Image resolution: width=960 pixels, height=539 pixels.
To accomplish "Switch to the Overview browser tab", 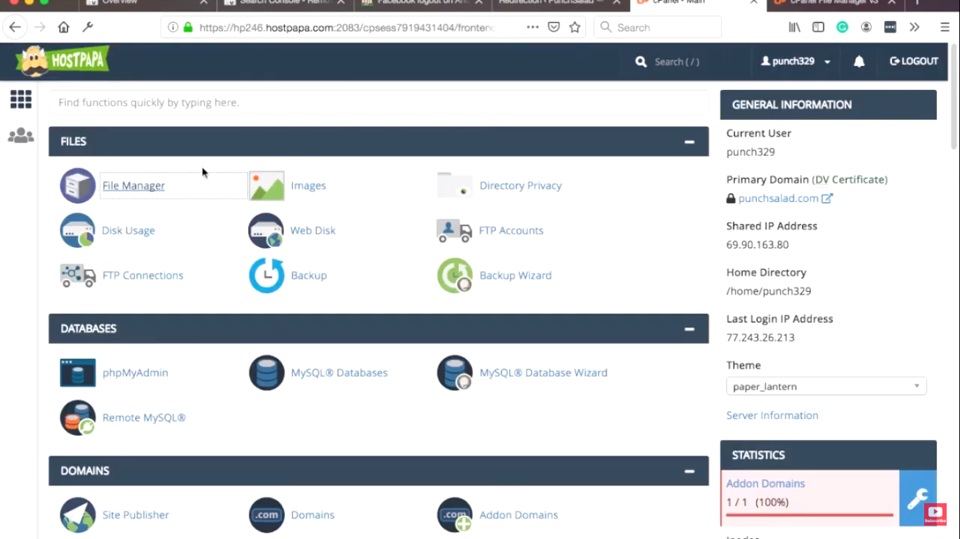I will [148, 4].
